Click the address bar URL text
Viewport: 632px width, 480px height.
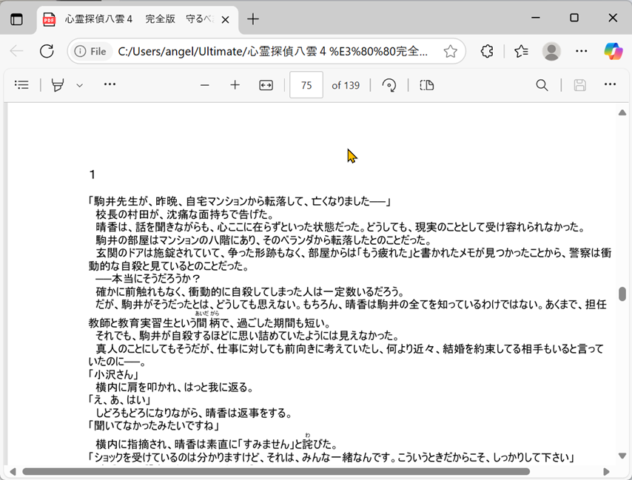(273, 52)
